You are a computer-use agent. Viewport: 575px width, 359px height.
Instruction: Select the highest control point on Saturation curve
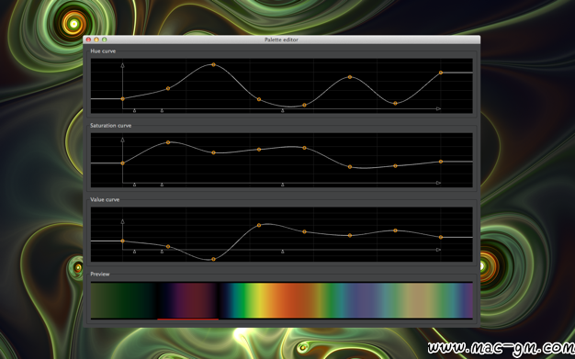pos(168,142)
